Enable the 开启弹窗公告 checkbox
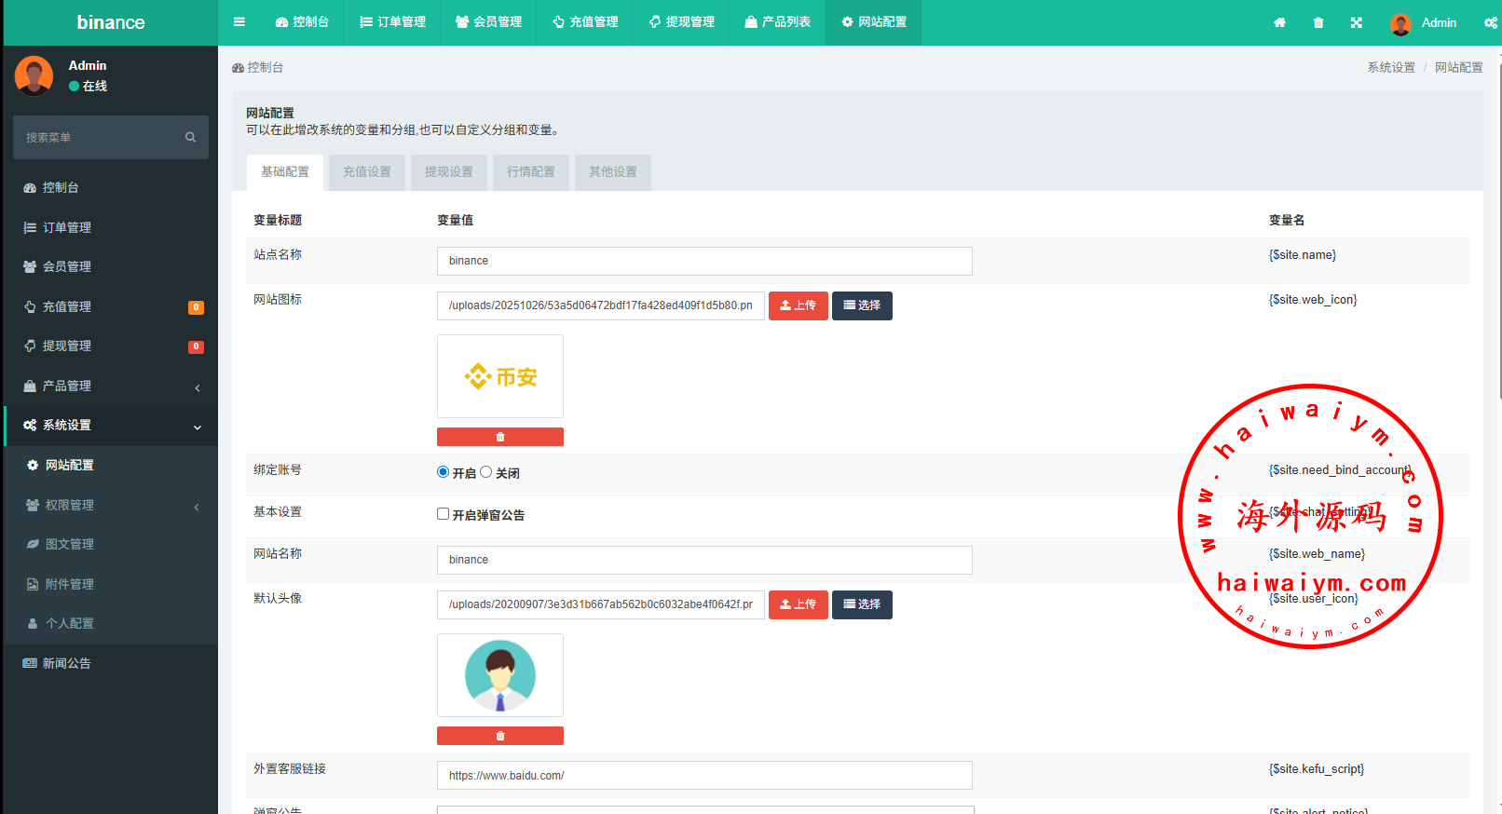This screenshot has width=1502, height=814. pos(444,514)
